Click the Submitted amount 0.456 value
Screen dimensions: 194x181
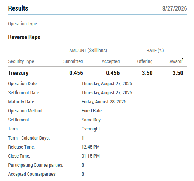pyautogui.click(x=76, y=73)
